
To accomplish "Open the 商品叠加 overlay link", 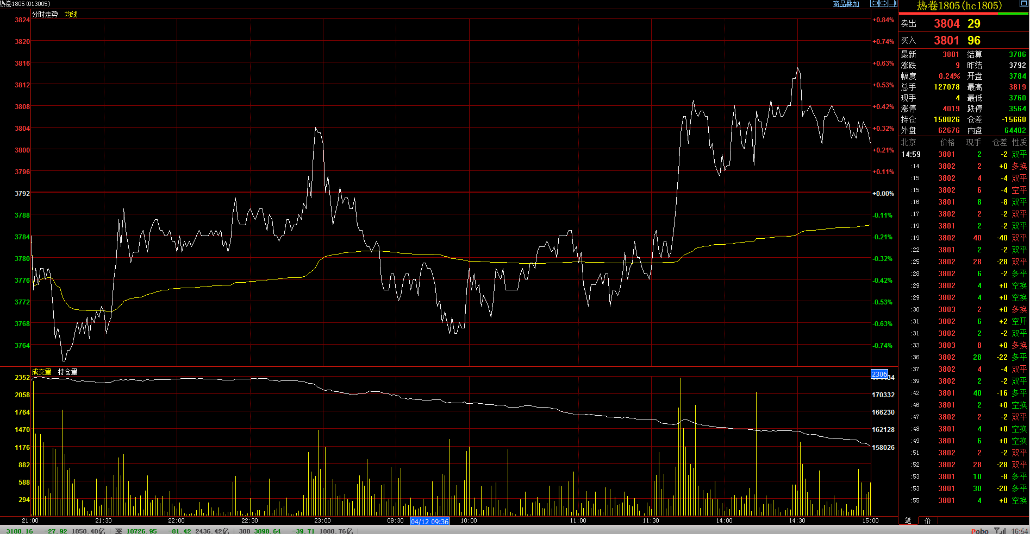I will tap(846, 4).
